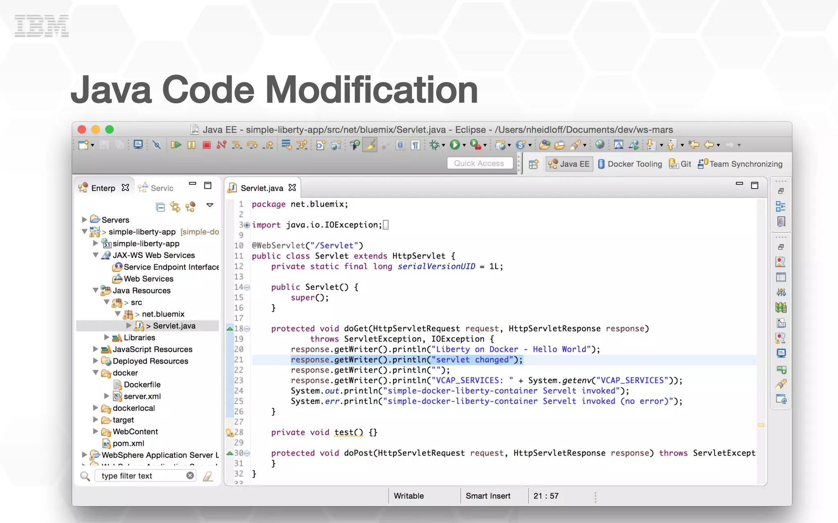Viewport: 838px width, 523px height.
Task: Collapse the docker folder
Action: pos(95,373)
